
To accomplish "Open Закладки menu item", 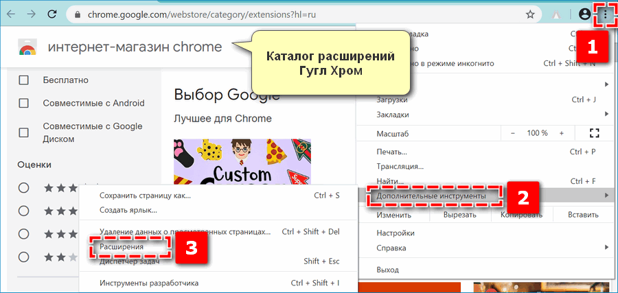I will pyautogui.click(x=487, y=115).
